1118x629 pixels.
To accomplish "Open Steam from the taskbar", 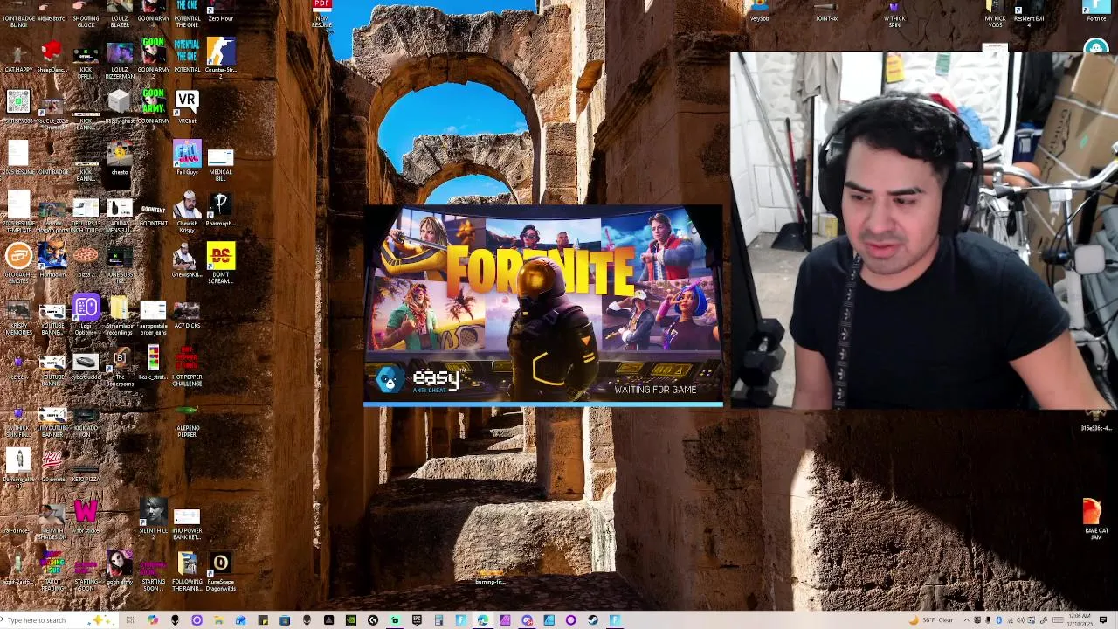I will 592,620.
